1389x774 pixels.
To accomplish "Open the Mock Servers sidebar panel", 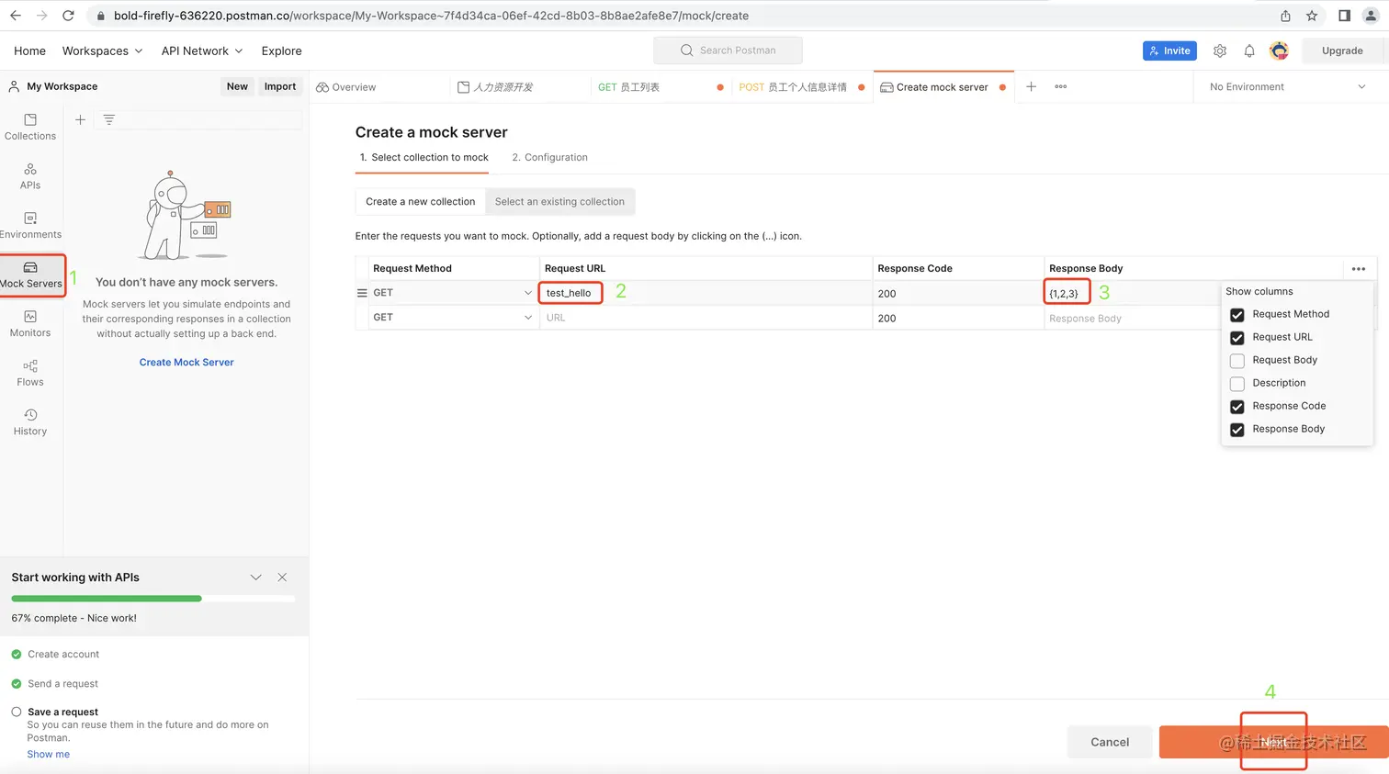I will coord(31,275).
